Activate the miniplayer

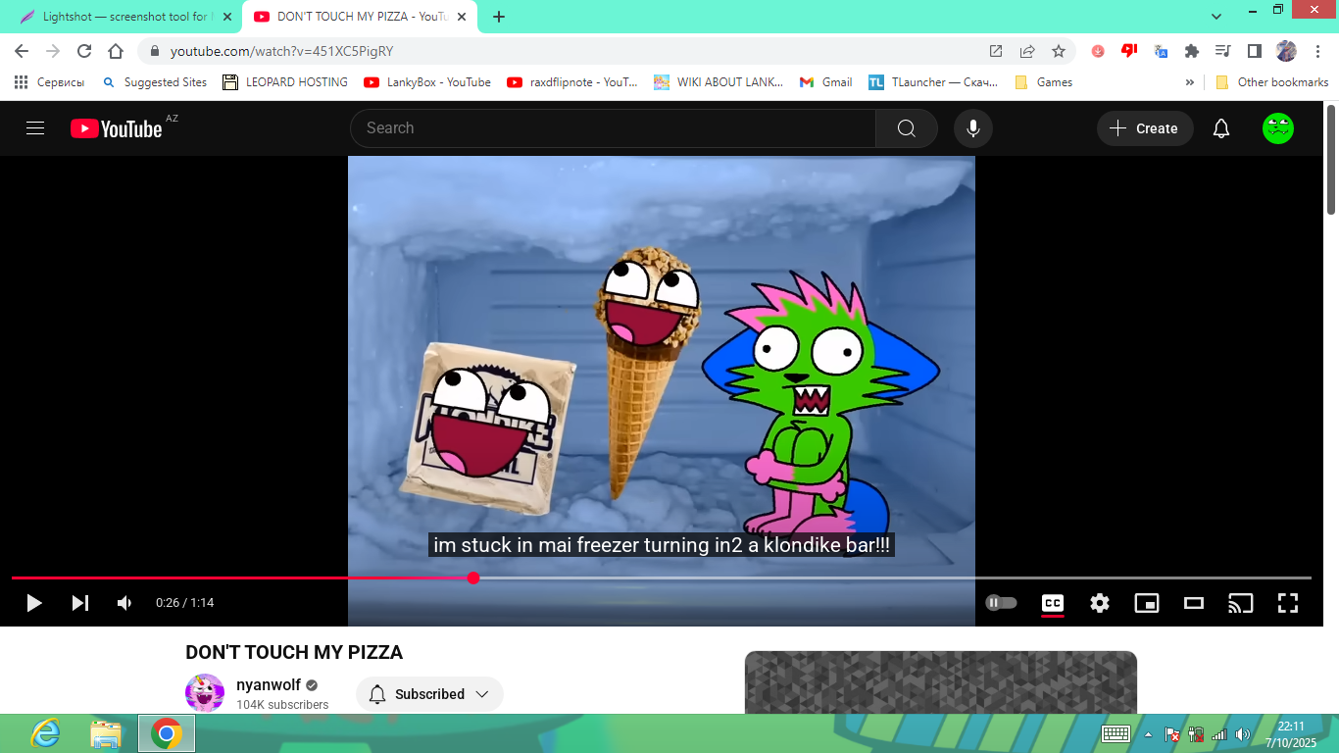tap(1147, 603)
